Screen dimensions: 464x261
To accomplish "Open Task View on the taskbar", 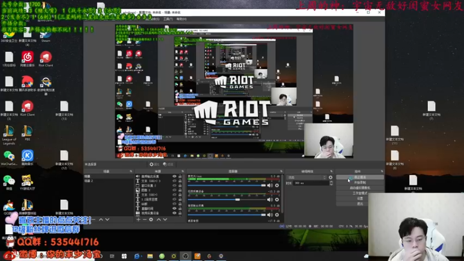I will point(112,256).
